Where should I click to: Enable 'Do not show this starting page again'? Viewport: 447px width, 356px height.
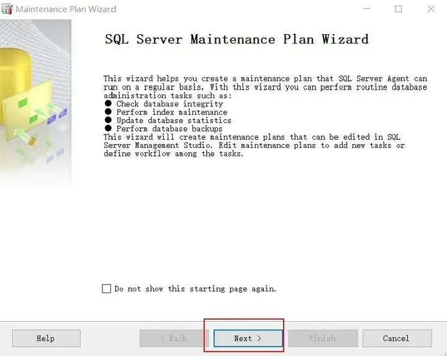coord(107,289)
